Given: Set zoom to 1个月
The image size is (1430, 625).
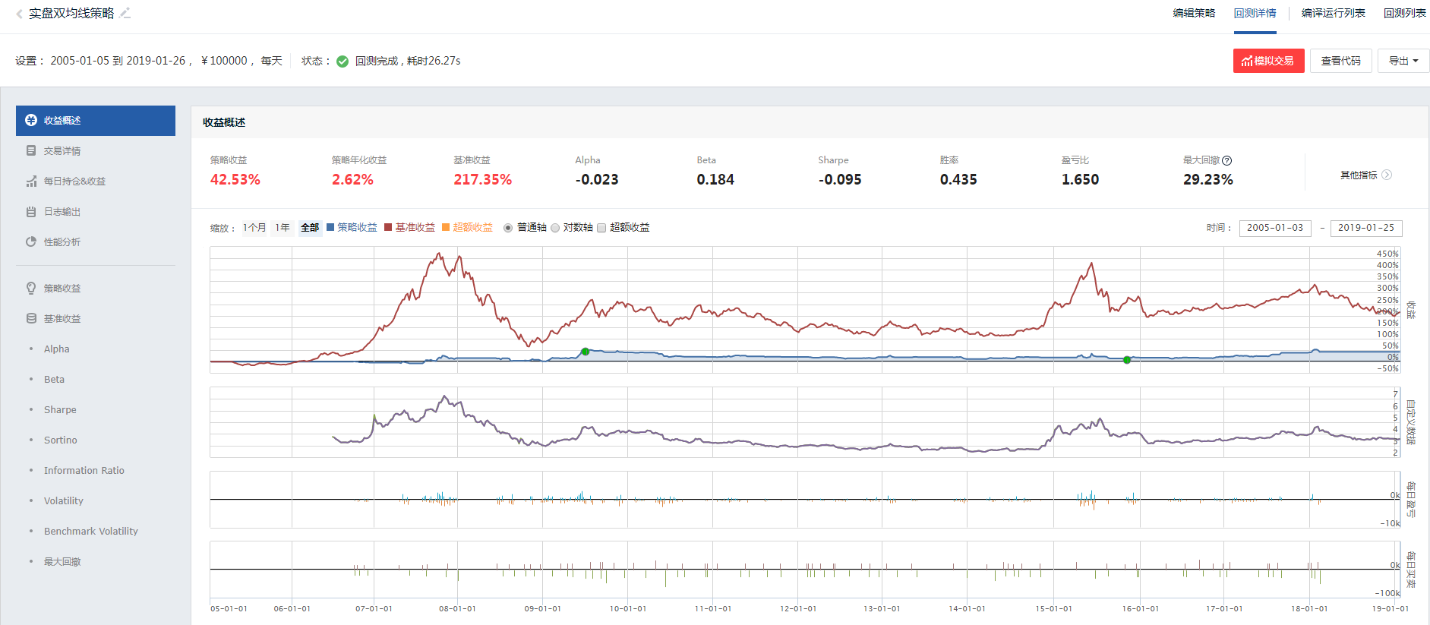Looking at the screenshot, I should [x=254, y=228].
